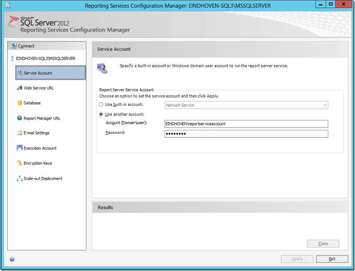Image resolution: width=355 pixels, height=271 pixels.
Task: Select Use built-in account radio button
Action: point(101,104)
